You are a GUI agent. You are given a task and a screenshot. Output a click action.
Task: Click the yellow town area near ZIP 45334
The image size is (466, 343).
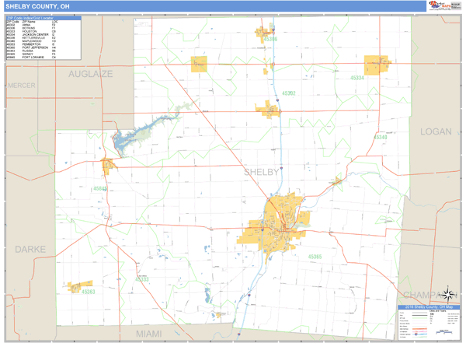click(377, 65)
